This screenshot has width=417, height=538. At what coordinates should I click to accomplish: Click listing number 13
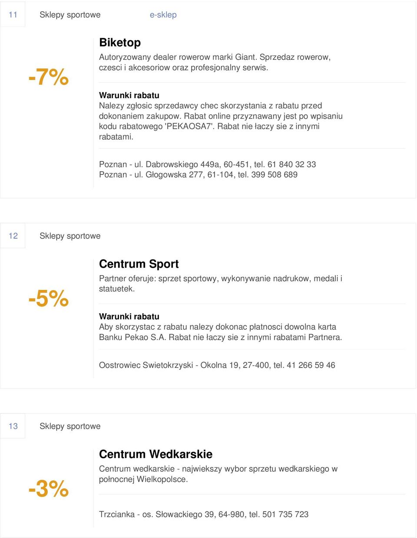13,426
